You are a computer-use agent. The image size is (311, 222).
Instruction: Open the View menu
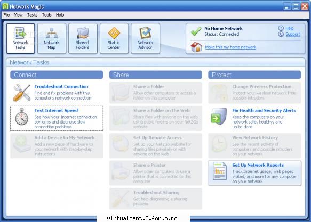(x=18, y=15)
